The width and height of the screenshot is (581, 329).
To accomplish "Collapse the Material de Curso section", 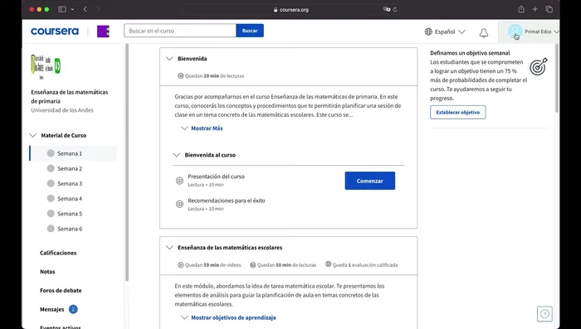I will 33,135.
